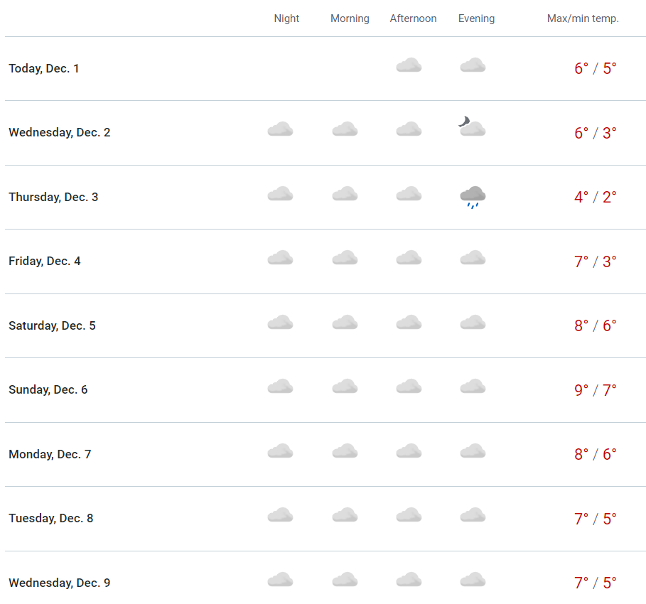Click Saturday morning cloud icon
This screenshot has height=604, width=646.
tap(345, 323)
